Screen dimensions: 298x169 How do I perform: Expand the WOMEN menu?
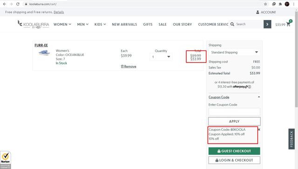pos(62,24)
